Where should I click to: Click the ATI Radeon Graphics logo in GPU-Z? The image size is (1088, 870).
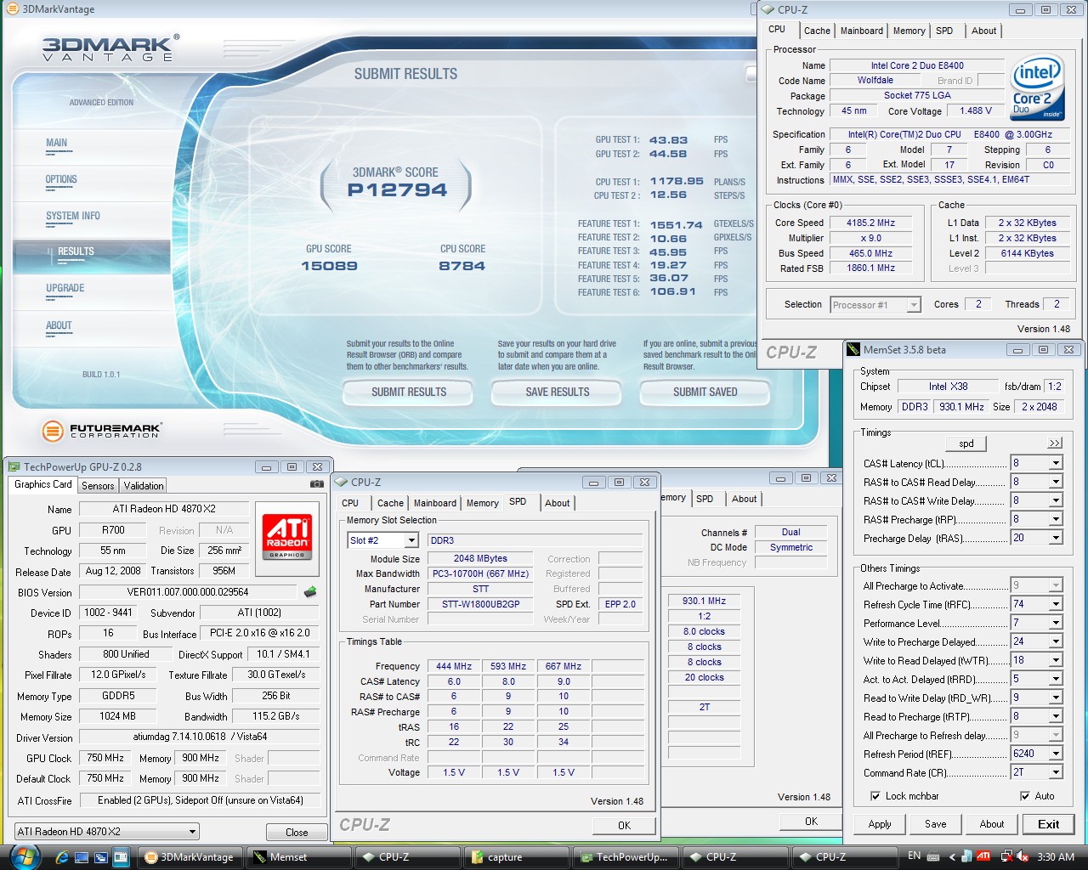tap(287, 536)
